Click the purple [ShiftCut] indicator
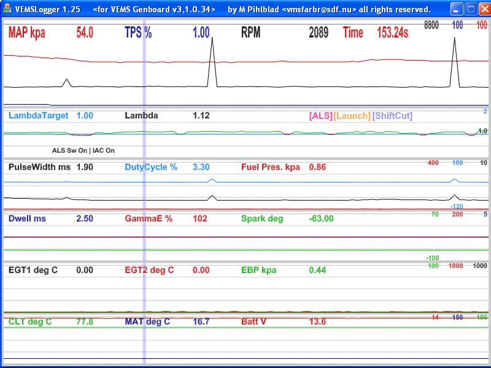 click(393, 116)
